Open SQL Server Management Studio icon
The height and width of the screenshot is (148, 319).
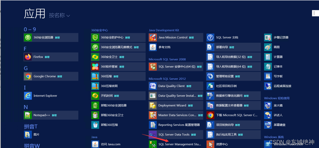click(153, 144)
